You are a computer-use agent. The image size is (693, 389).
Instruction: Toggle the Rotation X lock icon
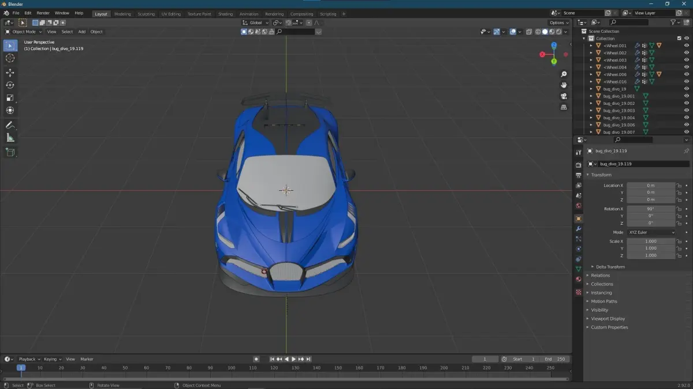point(679,209)
